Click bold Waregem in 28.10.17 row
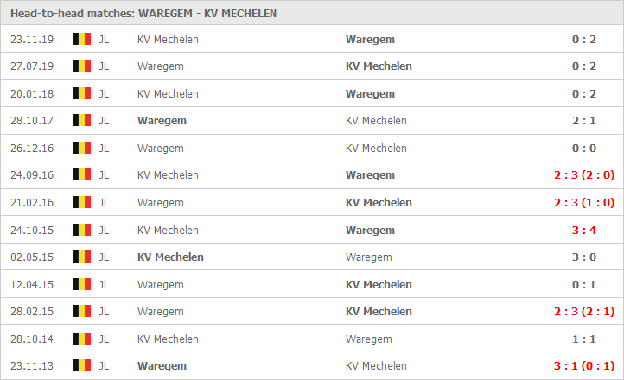This screenshot has width=624, height=380. pyautogui.click(x=162, y=120)
